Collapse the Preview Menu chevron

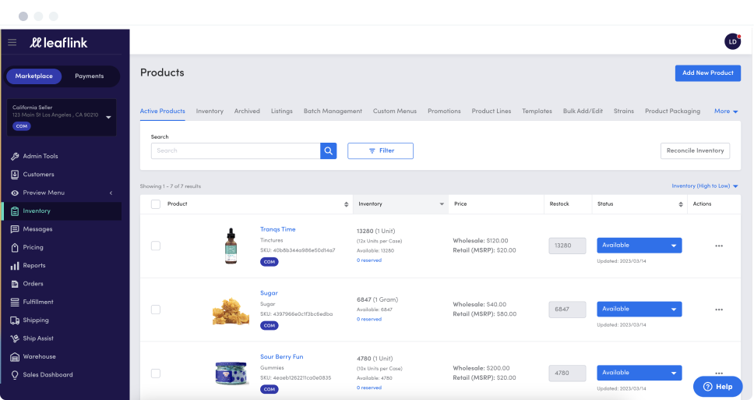click(111, 193)
